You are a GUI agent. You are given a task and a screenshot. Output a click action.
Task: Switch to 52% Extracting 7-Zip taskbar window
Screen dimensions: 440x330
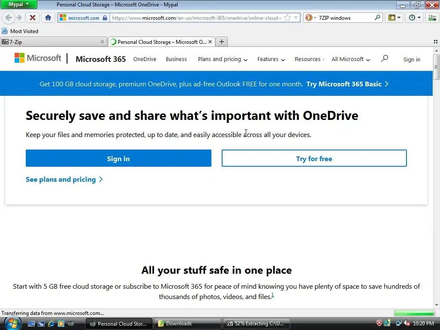click(256, 324)
